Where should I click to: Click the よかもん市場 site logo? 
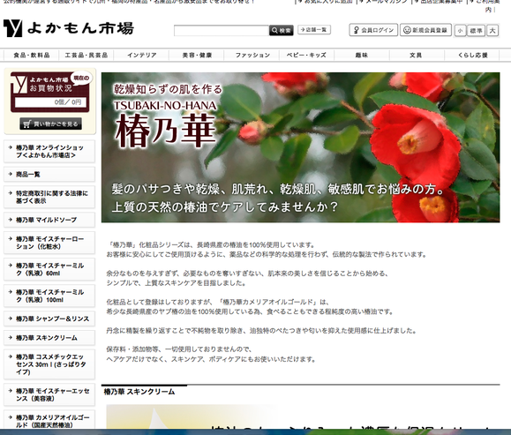pos(69,28)
